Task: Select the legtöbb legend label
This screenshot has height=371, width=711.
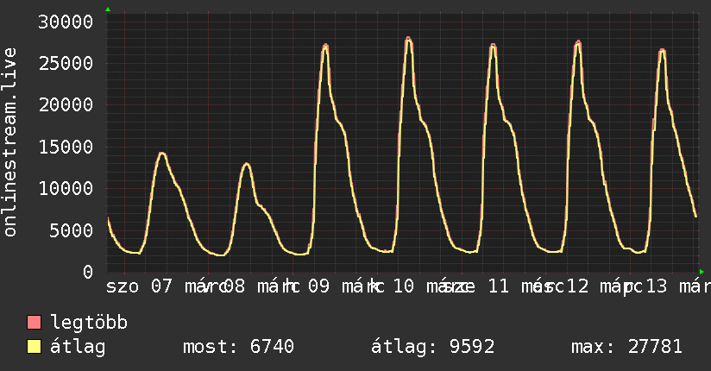Action: point(89,323)
